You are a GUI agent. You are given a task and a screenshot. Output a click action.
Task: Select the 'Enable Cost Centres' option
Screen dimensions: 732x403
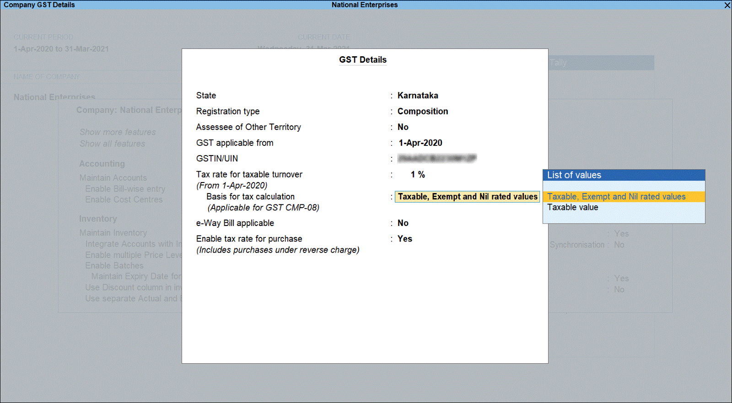124,200
